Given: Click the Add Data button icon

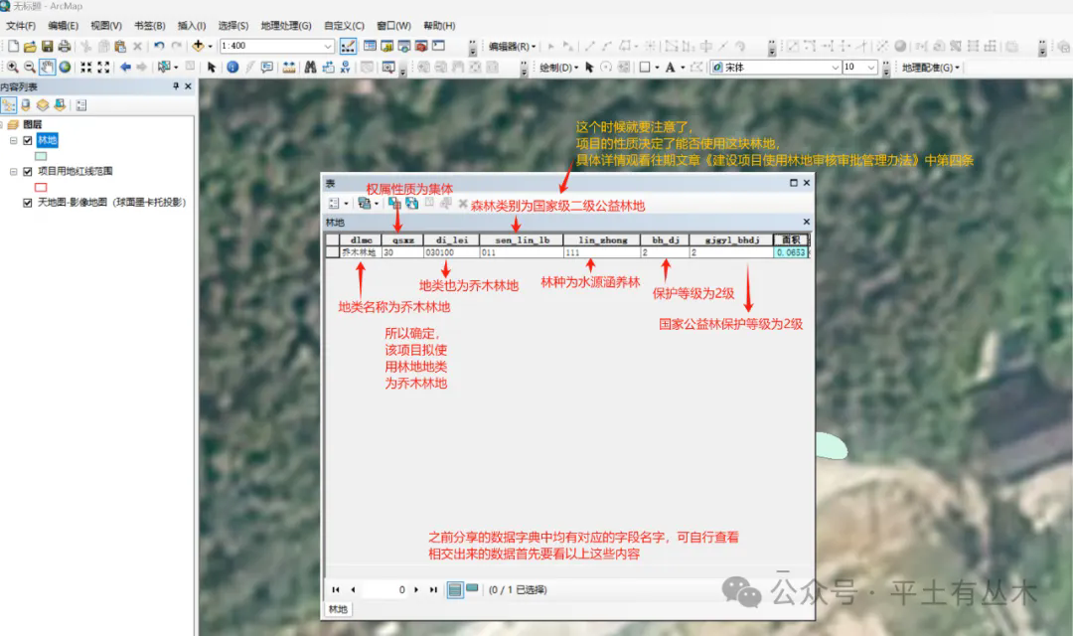Looking at the screenshot, I should click(199, 47).
